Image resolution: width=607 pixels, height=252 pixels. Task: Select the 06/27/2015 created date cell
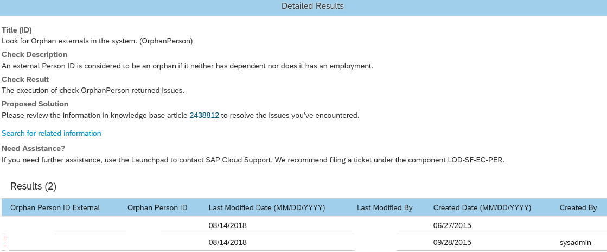pos(452,225)
